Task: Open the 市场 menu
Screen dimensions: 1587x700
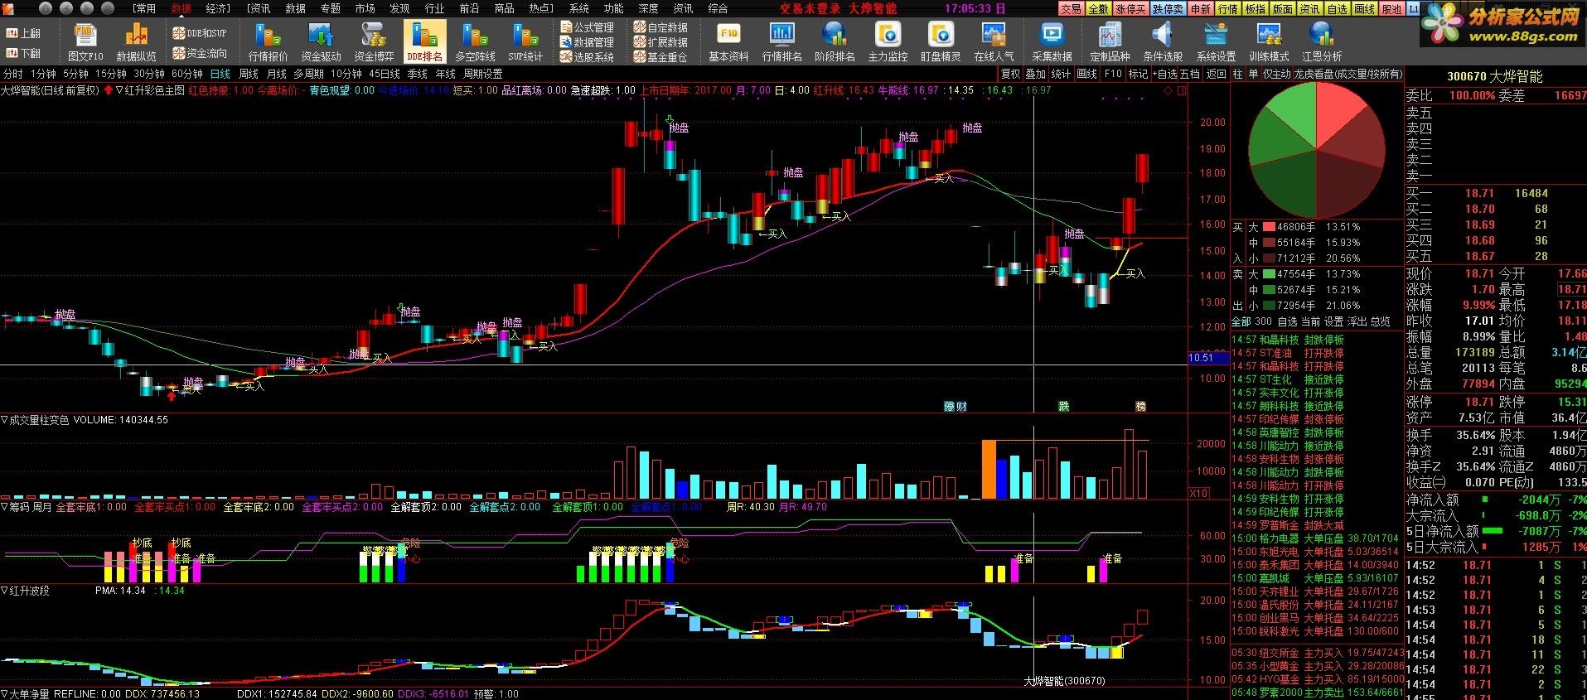Action: pyautogui.click(x=365, y=8)
